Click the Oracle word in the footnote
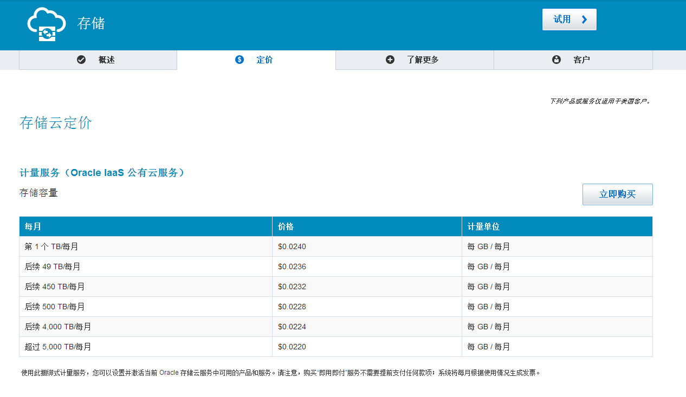The width and height of the screenshot is (686, 397). coord(169,373)
